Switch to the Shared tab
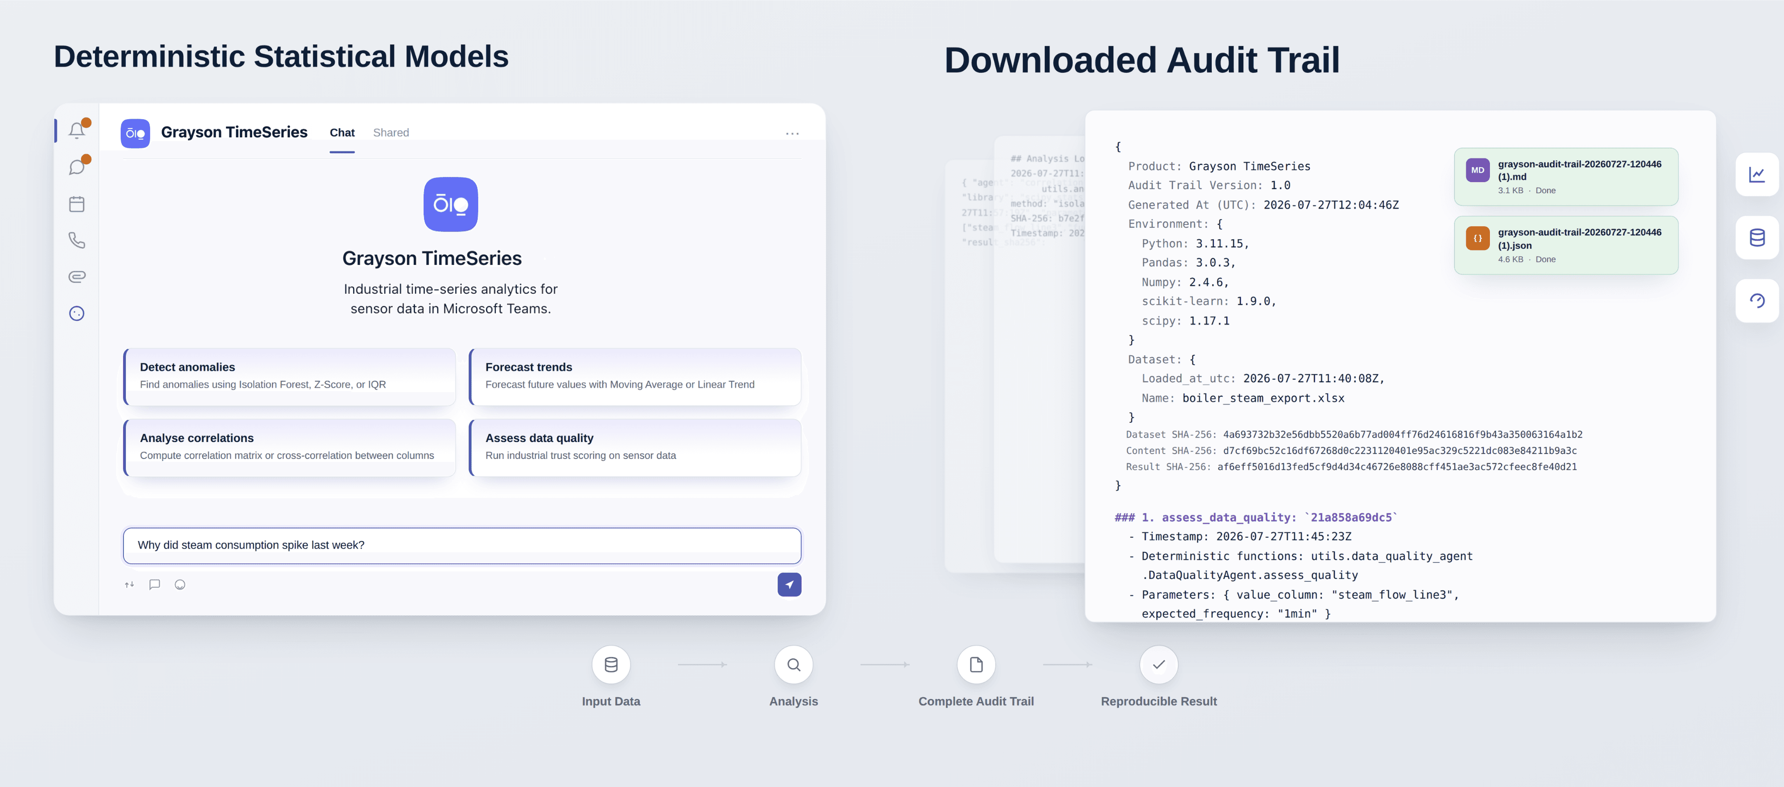Screen dimensions: 1784x787 point(391,133)
